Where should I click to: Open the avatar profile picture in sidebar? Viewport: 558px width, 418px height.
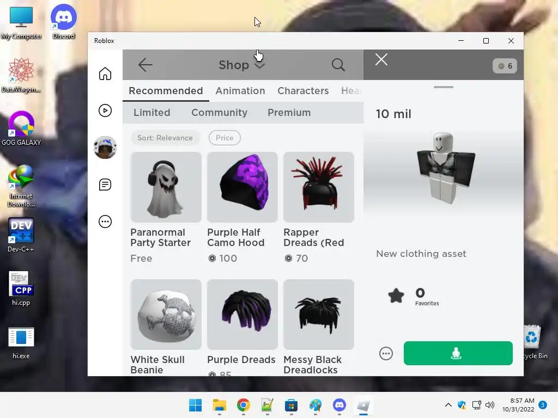105,147
